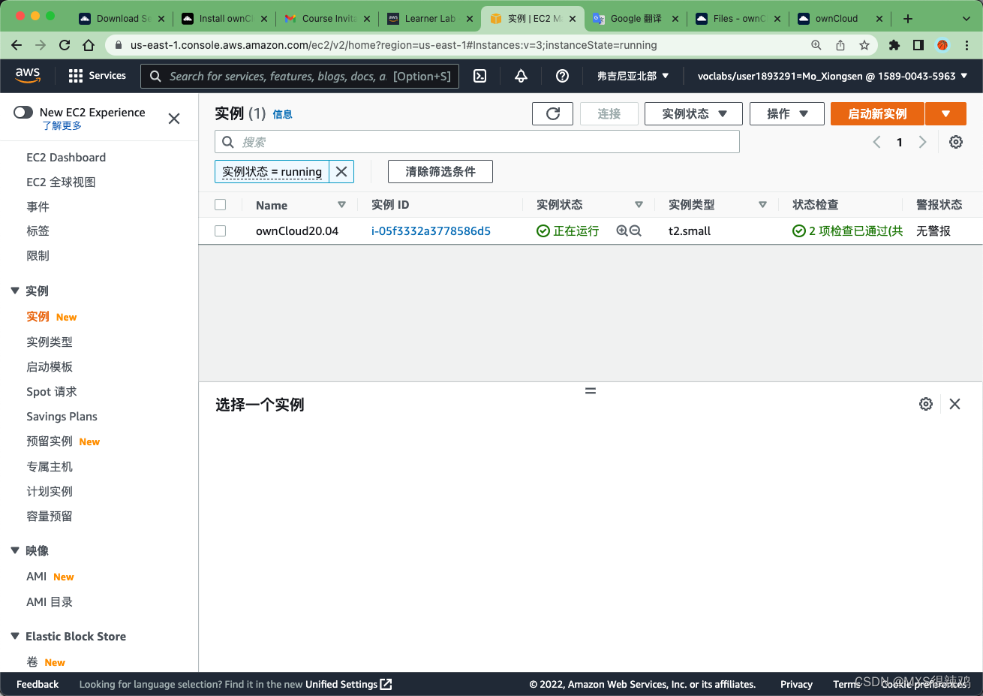Click the help question mark icon
This screenshot has width=983, height=696.
(x=562, y=76)
